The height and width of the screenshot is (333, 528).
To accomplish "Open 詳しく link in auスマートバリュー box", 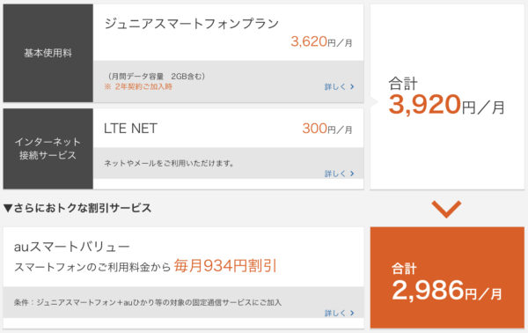I will (339, 313).
